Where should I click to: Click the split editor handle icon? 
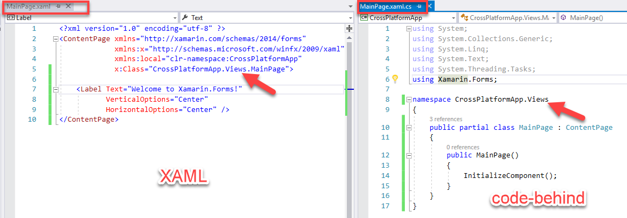349,28
